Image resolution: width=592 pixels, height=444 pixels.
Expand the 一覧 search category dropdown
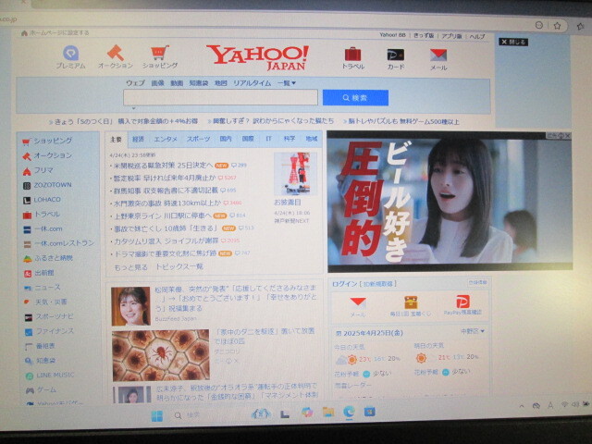(286, 83)
